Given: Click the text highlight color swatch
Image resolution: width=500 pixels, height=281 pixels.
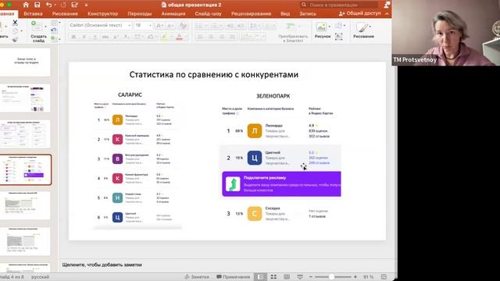Looking at the screenshot, I should (x=165, y=37).
